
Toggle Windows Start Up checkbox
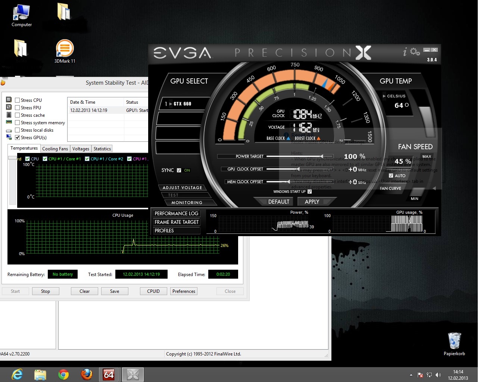coord(309,191)
